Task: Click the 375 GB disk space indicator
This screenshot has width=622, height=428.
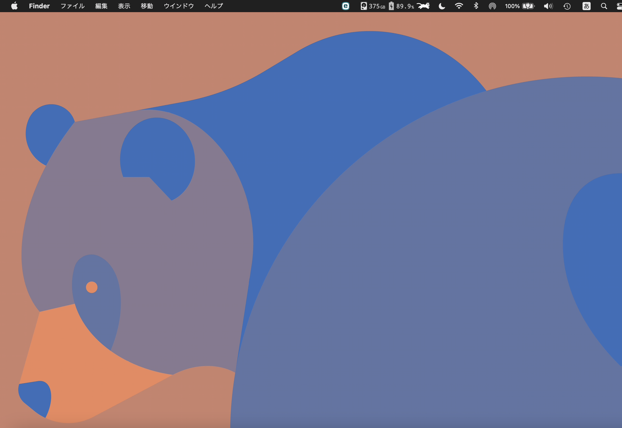Action: pos(373,6)
